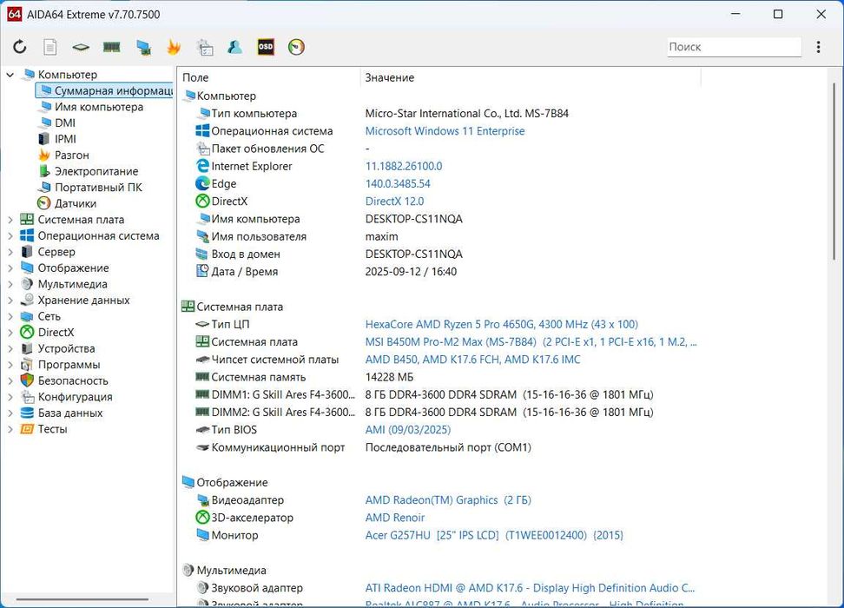Select the IPMI tree item
844x608 pixels.
tap(65, 139)
